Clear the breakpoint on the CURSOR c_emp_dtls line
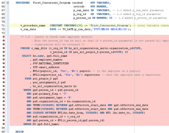The width and height of the screenshot is (169, 133). (x=4, y=48)
